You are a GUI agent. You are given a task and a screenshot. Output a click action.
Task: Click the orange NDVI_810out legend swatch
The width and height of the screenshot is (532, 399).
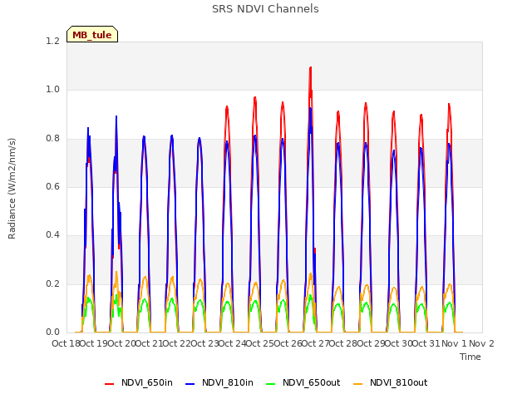358,383
